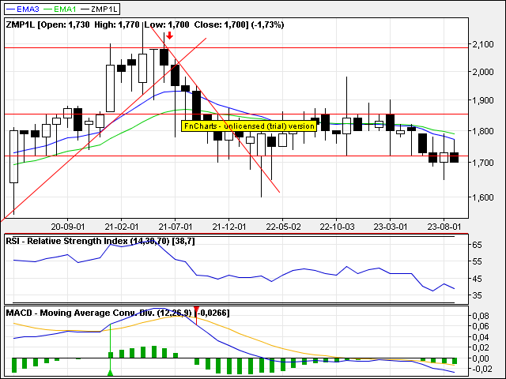This screenshot has width=506, height=379.
Task: Click the RSI 35 axis label
Action: (478, 295)
